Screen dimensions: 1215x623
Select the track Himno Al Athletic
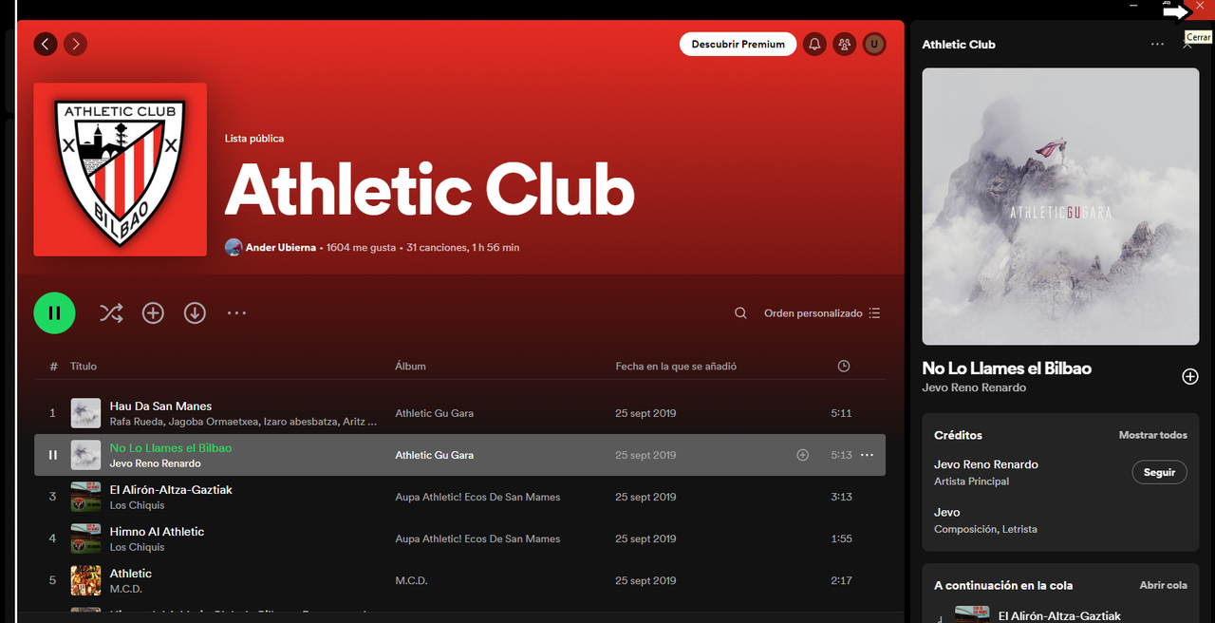coord(157,532)
